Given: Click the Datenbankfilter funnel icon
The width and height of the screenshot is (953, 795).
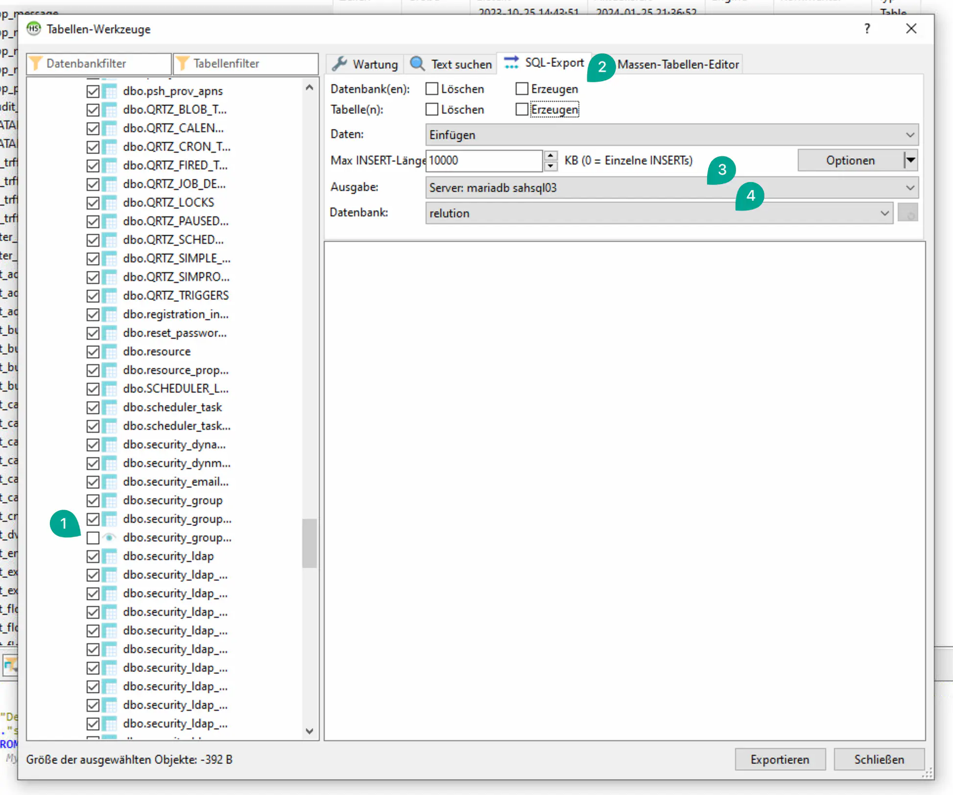Looking at the screenshot, I should click(35, 63).
